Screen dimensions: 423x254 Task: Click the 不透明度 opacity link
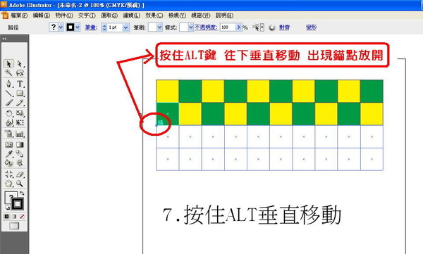click(x=206, y=27)
